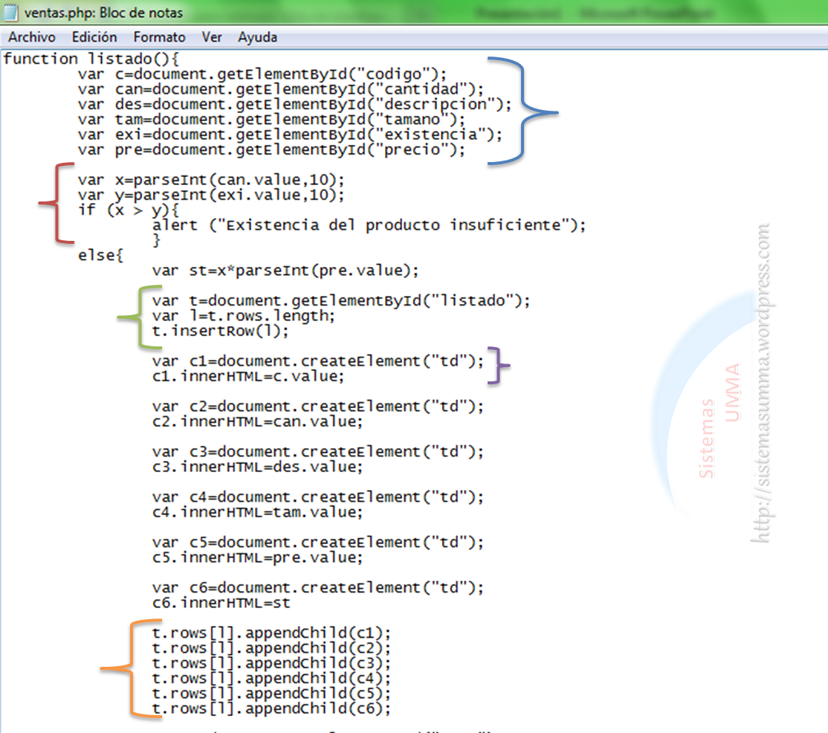Image resolution: width=828 pixels, height=733 pixels.
Task: Place cursor on the function listado() line
Action: (91, 59)
